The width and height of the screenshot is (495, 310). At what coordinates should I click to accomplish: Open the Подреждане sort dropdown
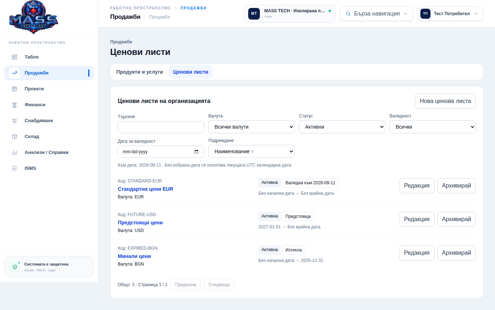[x=251, y=151]
